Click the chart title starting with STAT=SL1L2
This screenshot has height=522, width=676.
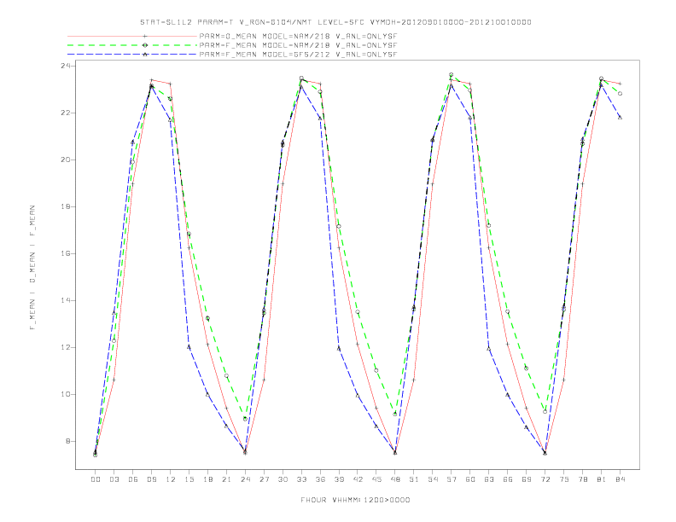[x=335, y=22]
